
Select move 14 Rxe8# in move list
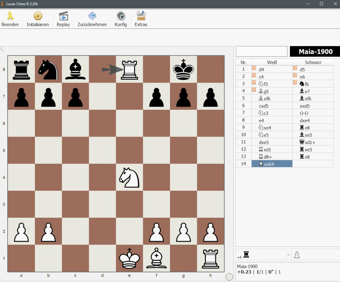tap(272, 164)
